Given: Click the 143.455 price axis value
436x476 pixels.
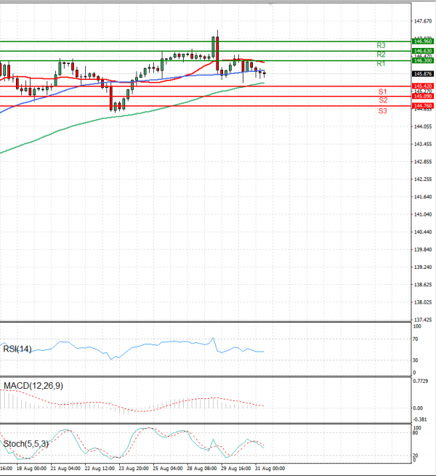Looking at the screenshot, I should click(x=423, y=144).
